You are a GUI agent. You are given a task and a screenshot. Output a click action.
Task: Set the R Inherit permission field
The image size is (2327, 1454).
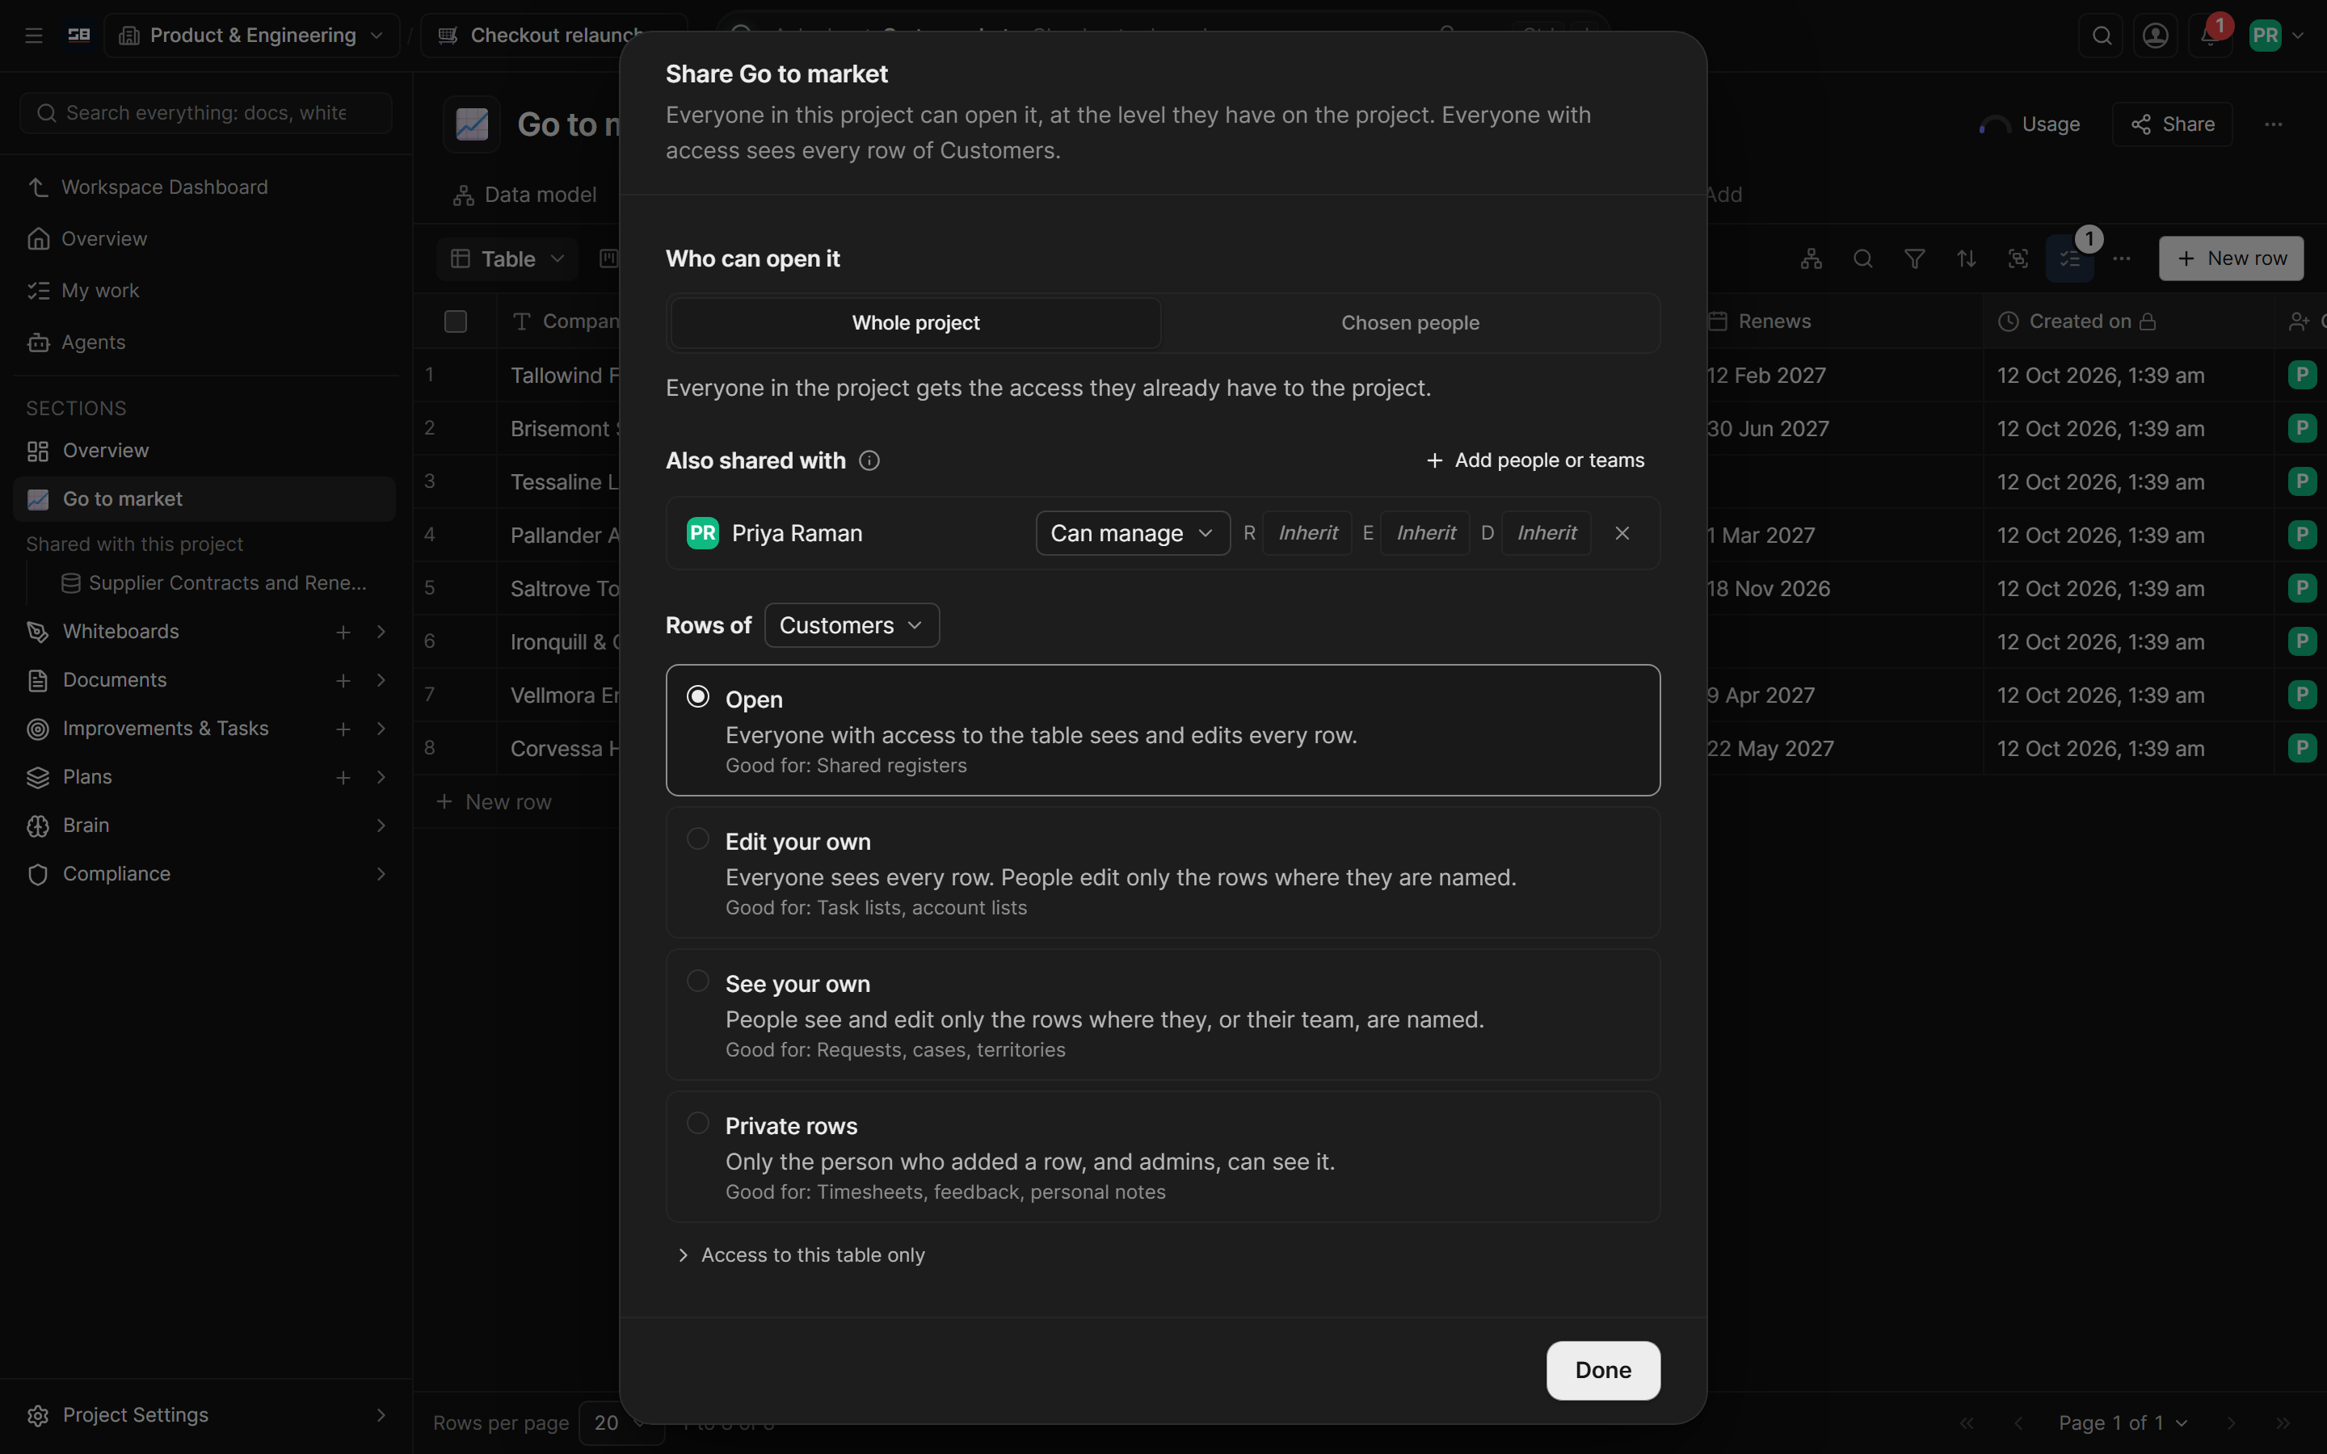(1307, 533)
